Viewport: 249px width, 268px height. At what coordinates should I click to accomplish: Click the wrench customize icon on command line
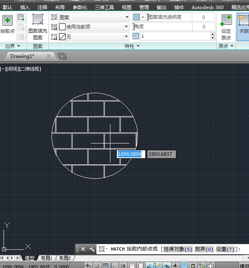[x=92, y=249]
